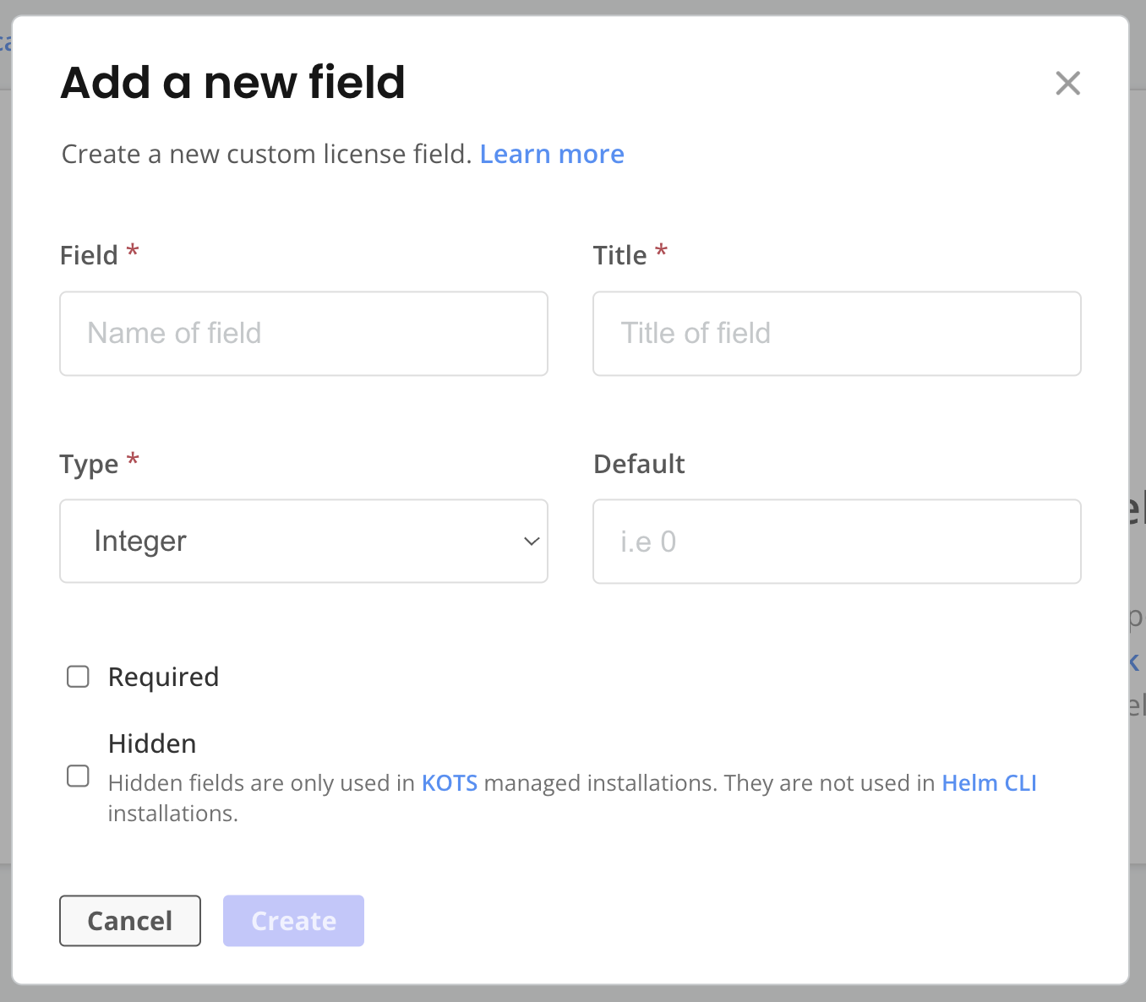Toggle Required off after enabling it

coord(78,676)
